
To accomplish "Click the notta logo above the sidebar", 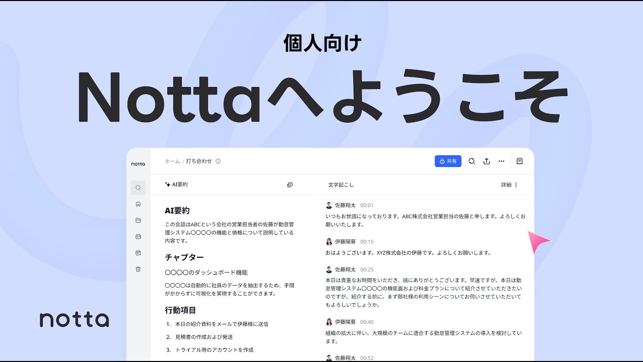I will click(138, 164).
